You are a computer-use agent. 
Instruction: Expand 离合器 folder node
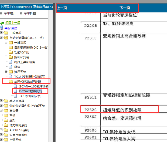coord(1,110)
